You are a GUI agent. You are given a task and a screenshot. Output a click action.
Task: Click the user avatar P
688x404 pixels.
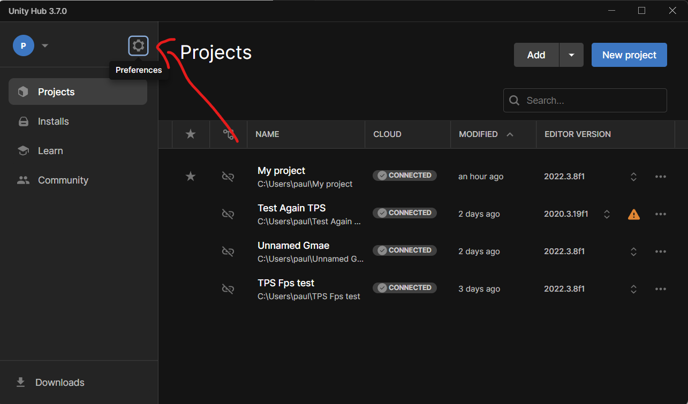click(x=24, y=45)
